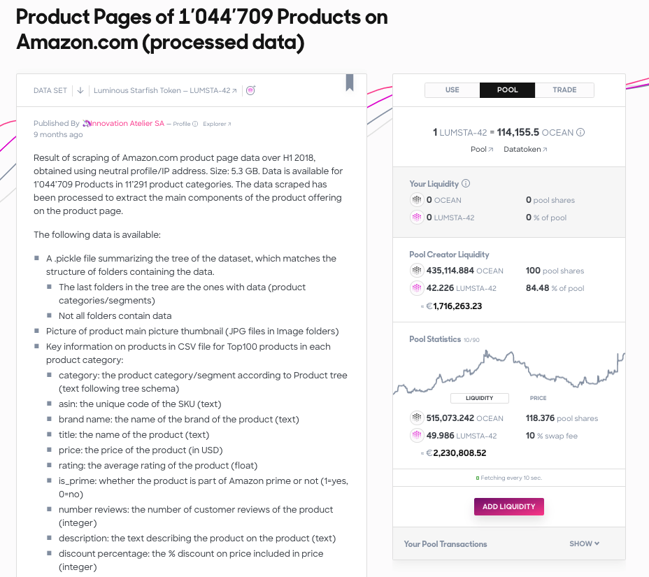Switch to the TRADE tab
The image size is (649, 577).
click(564, 90)
